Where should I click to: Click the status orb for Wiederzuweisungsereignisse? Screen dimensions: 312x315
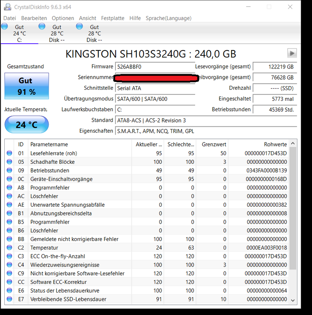point(9,265)
